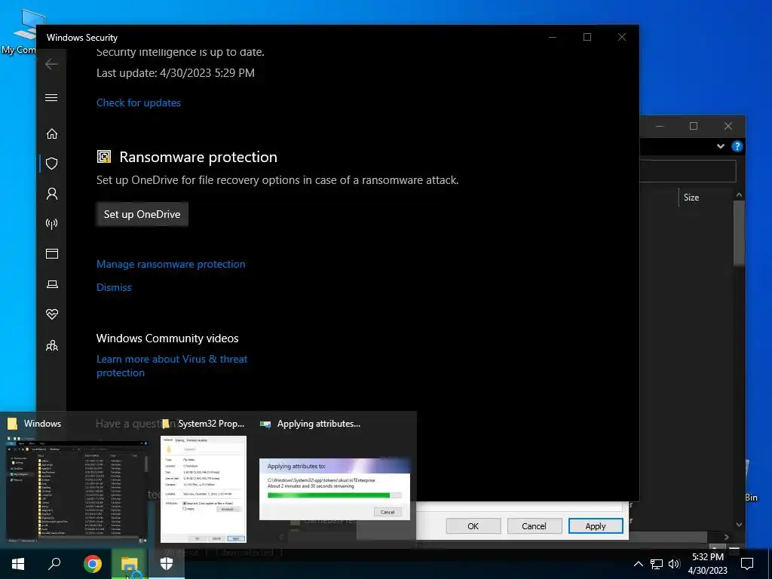
Task: Go back in Windows Security
Action: [x=51, y=64]
